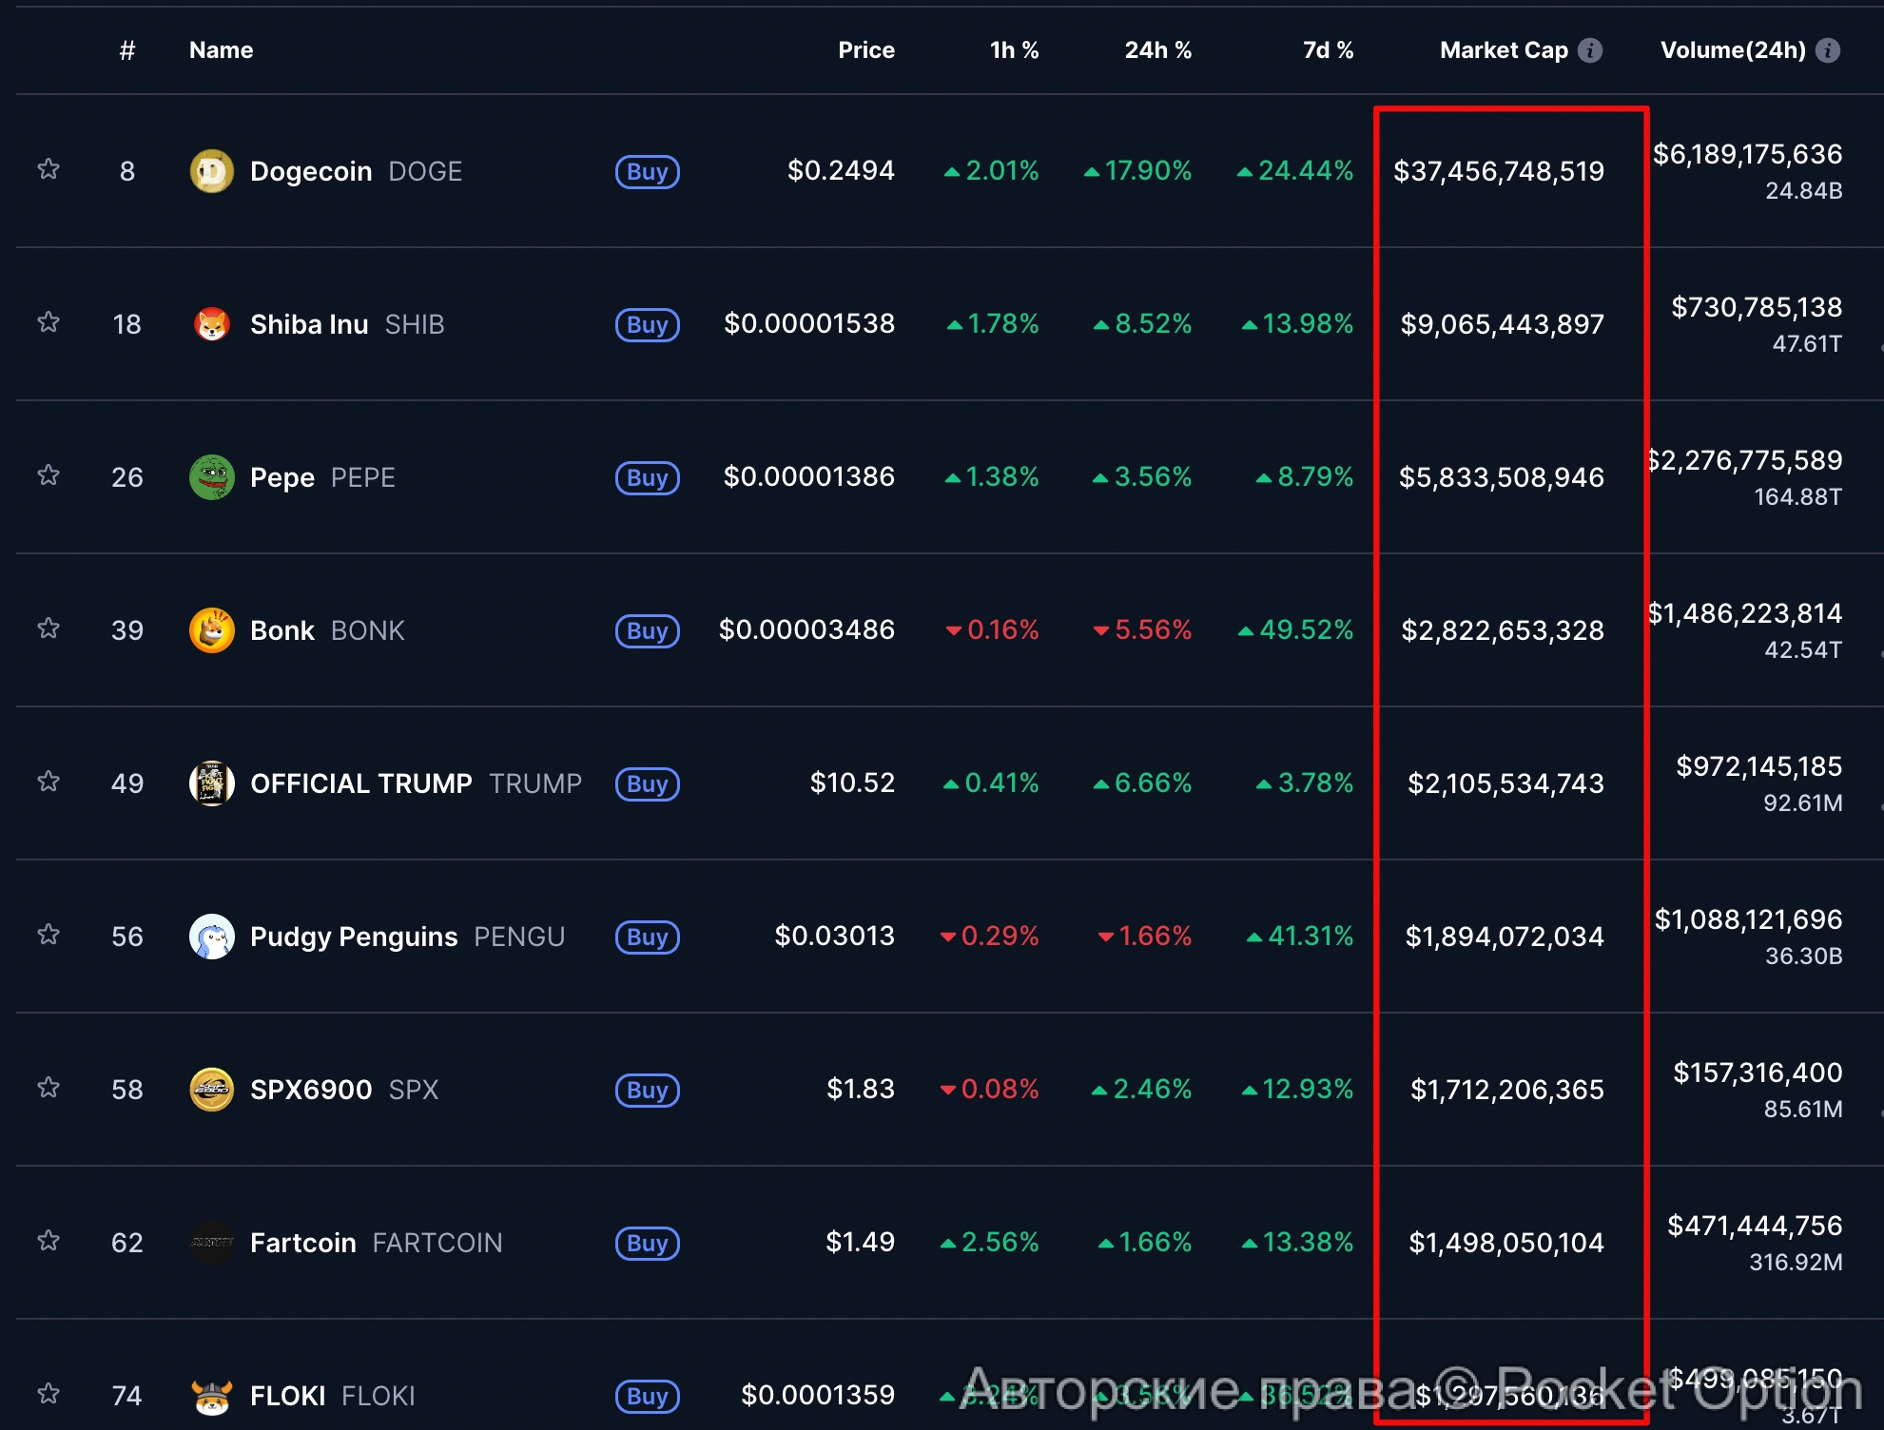Viewport: 1884px width, 1430px height.
Task: Toggle watchlist star for OFFICIAL TRUMP
Action: pos(49,782)
